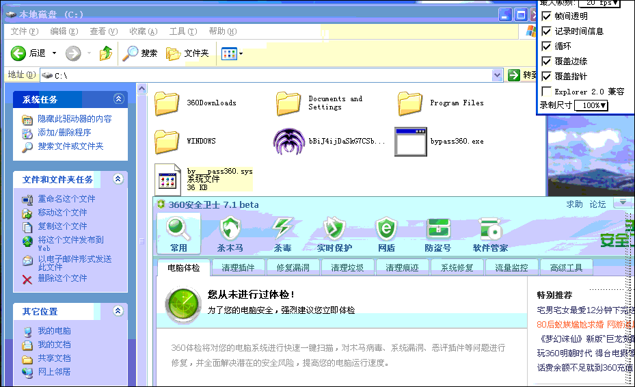Open the 360 title bar dropdown menu arrow
This screenshot has height=387, width=635.
tap(623, 202)
